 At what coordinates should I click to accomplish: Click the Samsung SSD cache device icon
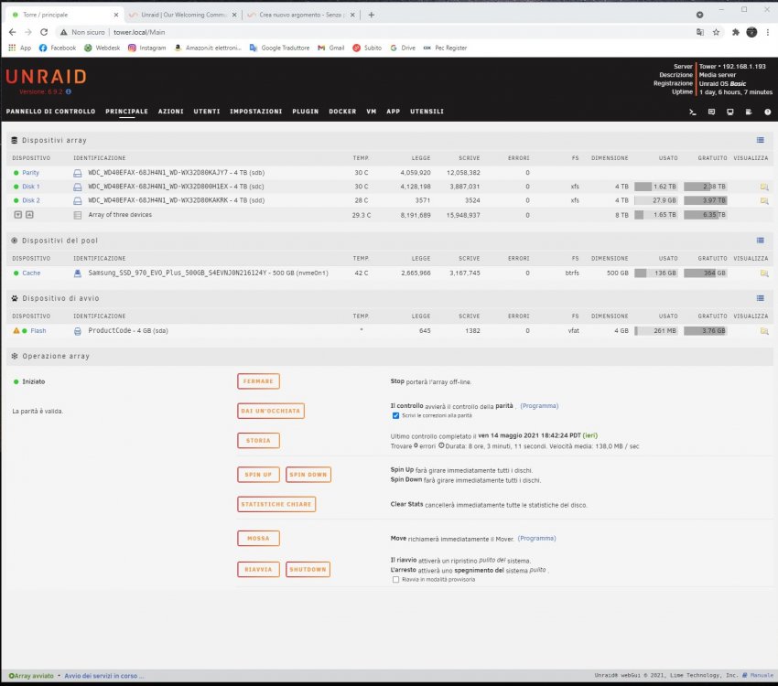(78, 273)
